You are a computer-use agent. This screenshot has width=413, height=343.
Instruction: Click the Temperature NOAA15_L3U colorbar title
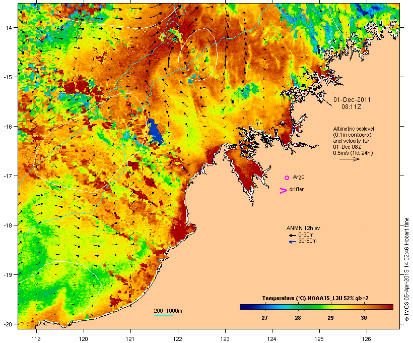315,298
